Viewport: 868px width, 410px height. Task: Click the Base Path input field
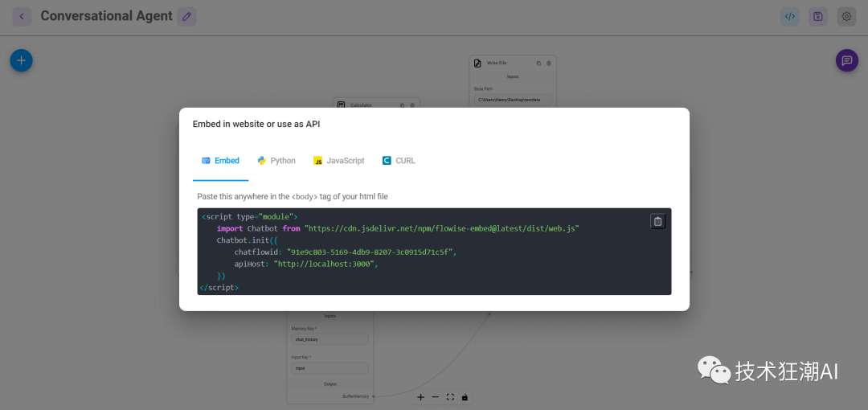coord(513,100)
